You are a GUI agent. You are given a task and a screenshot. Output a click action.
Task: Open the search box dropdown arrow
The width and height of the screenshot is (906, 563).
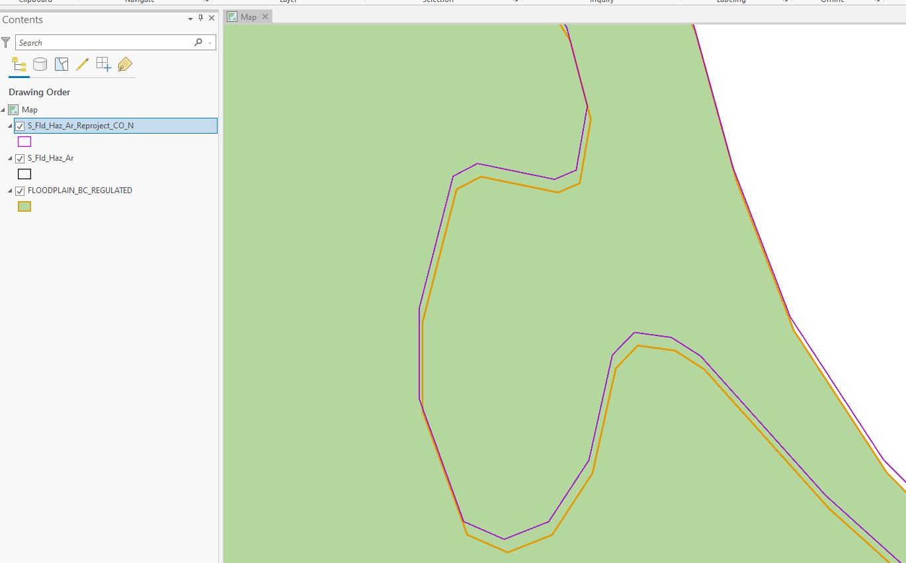pos(210,43)
